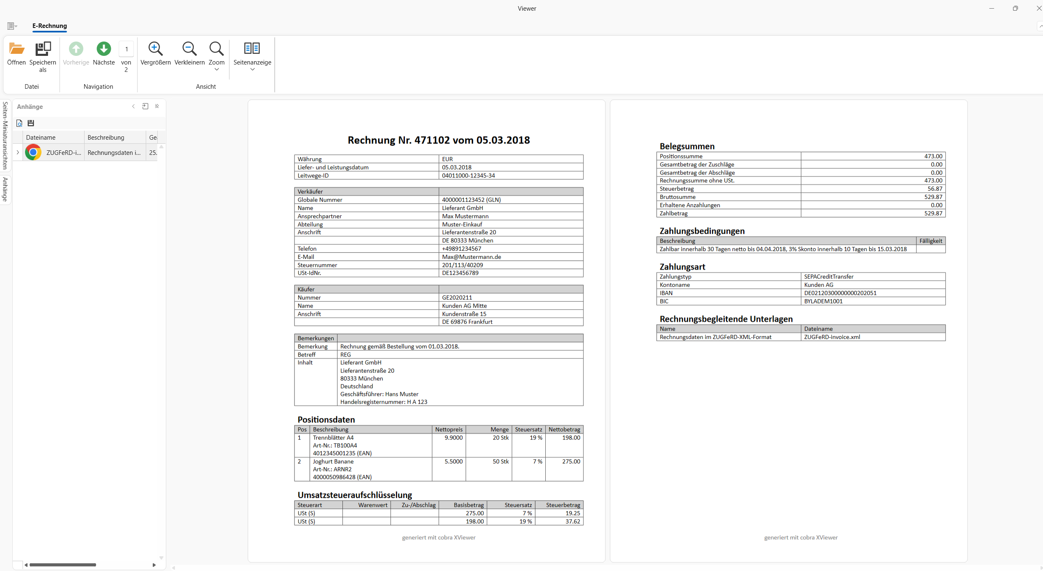Sort by Dateiname column header
The height and width of the screenshot is (571, 1043).
53,138
